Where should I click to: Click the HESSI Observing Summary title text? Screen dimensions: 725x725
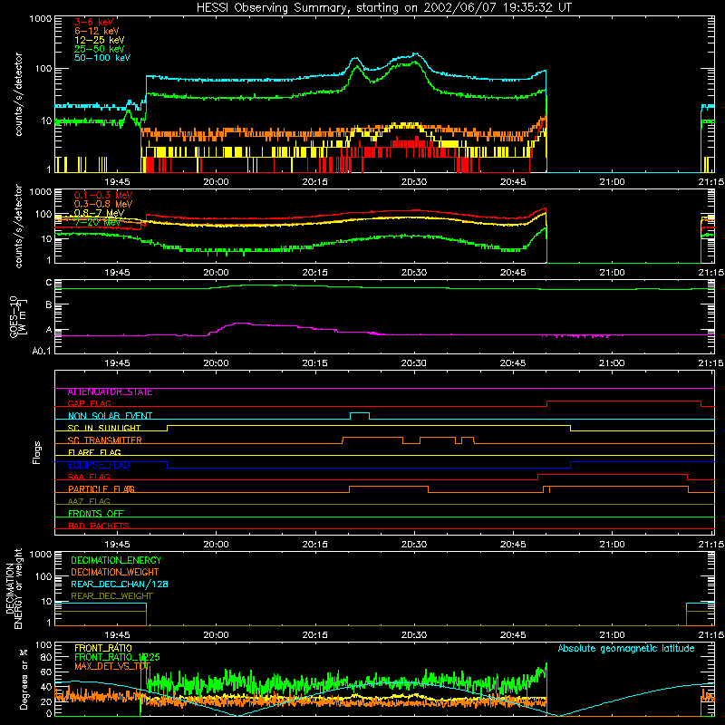point(383,8)
